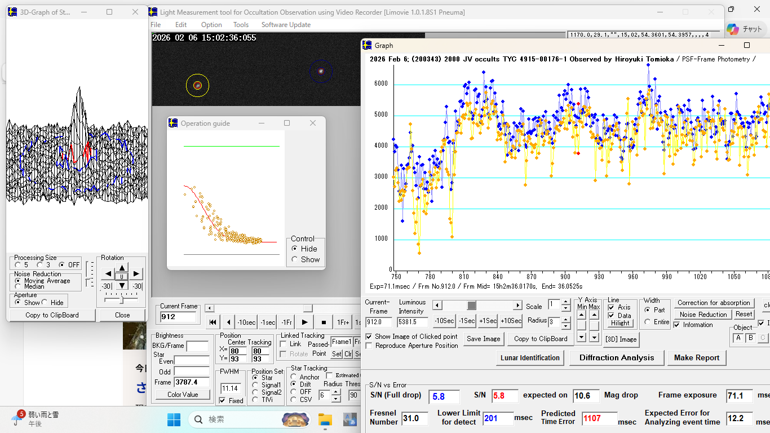This screenshot has height=433, width=770.
Task: Stop video playback with the stop button
Action: pos(324,322)
